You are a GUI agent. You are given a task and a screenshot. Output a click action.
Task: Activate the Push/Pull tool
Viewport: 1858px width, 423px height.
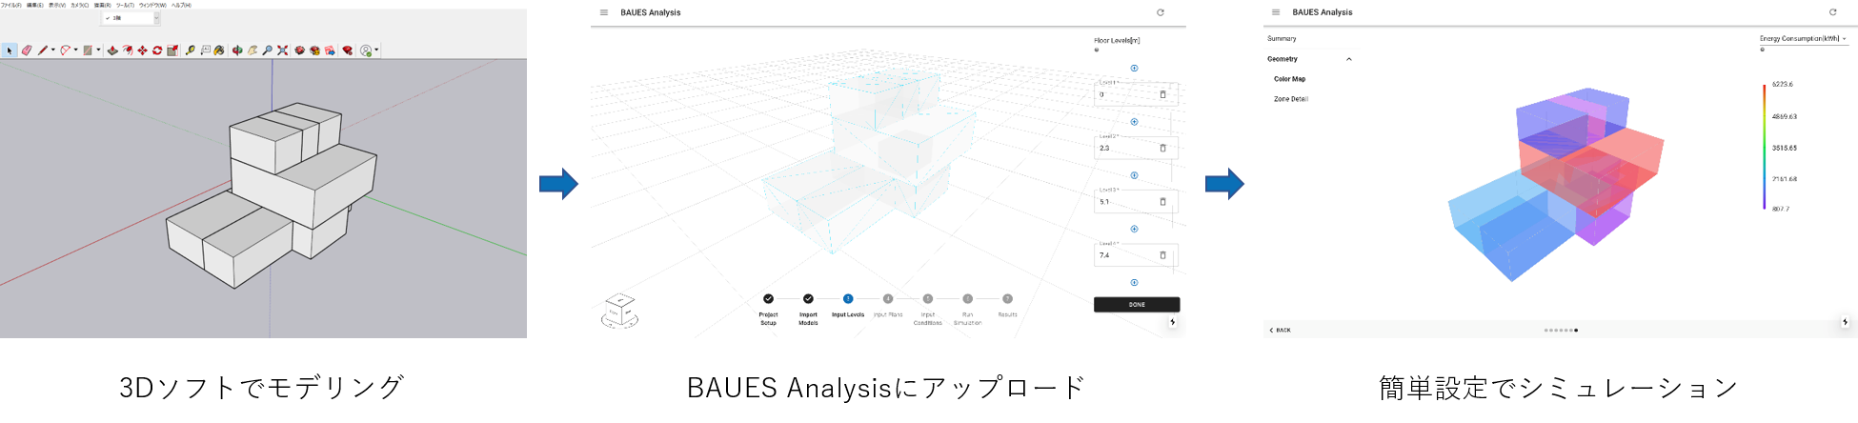(x=112, y=50)
